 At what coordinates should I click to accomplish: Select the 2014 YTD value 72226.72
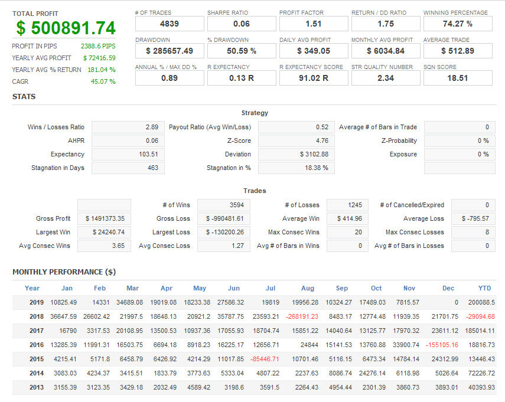click(481, 373)
